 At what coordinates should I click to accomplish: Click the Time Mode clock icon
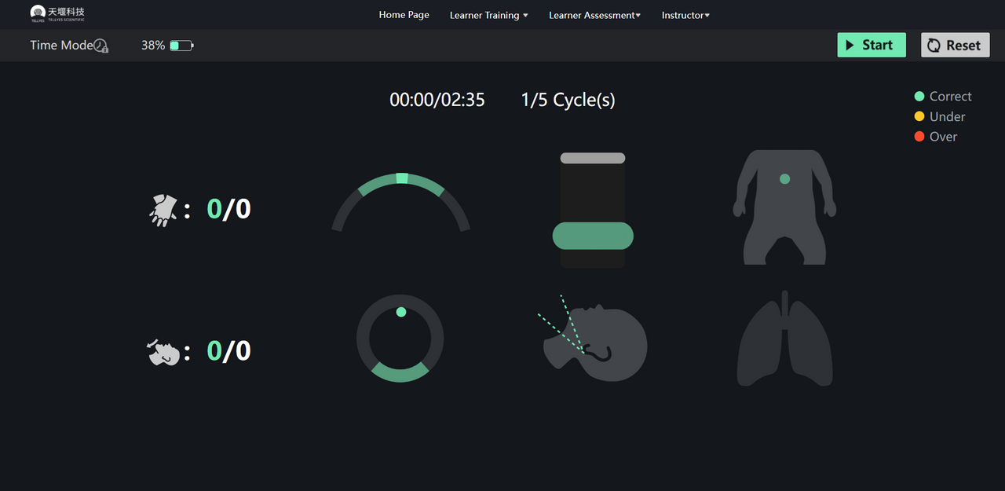click(x=101, y=46)
